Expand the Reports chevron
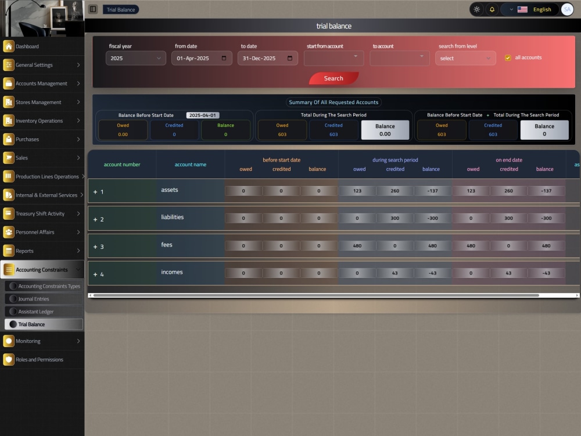Screen dimensions: 581x436 78,251
